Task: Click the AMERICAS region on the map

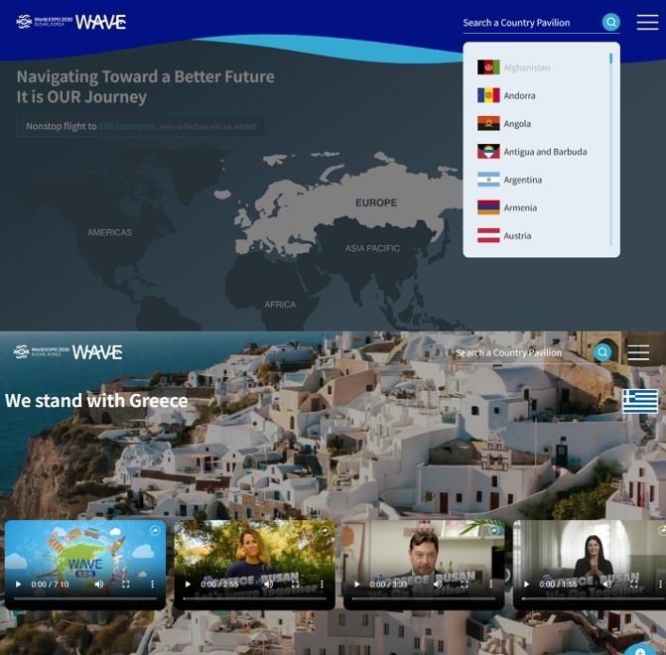Action: 109,232
